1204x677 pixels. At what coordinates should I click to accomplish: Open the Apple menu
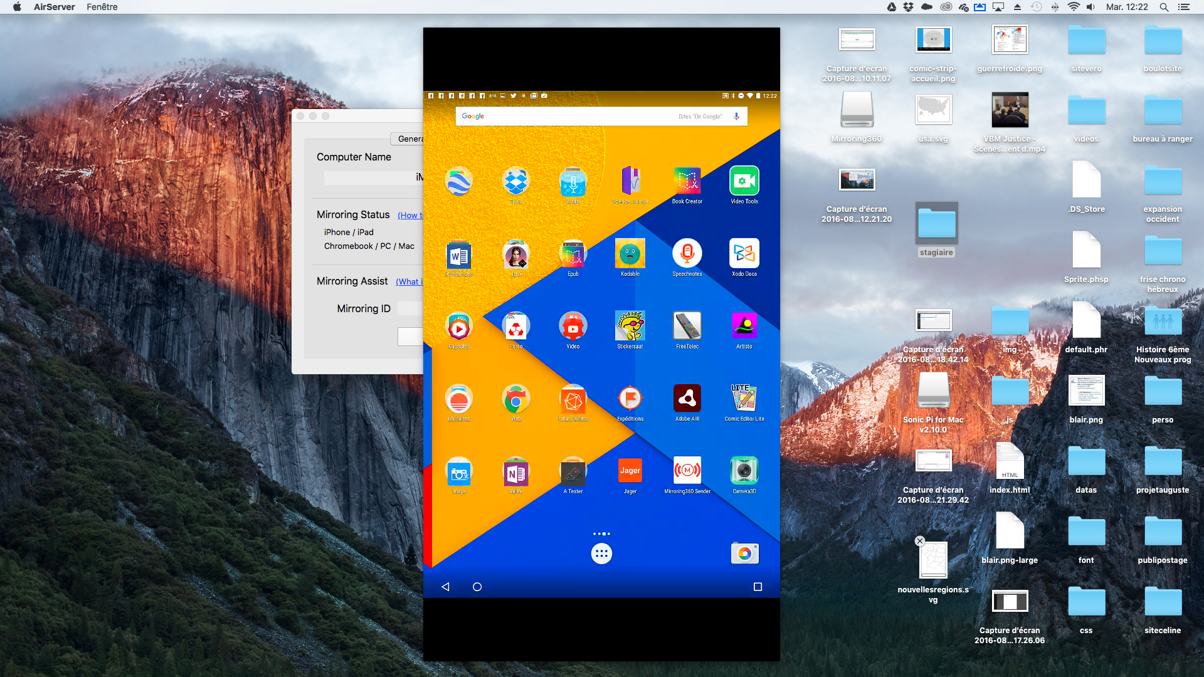17,7
